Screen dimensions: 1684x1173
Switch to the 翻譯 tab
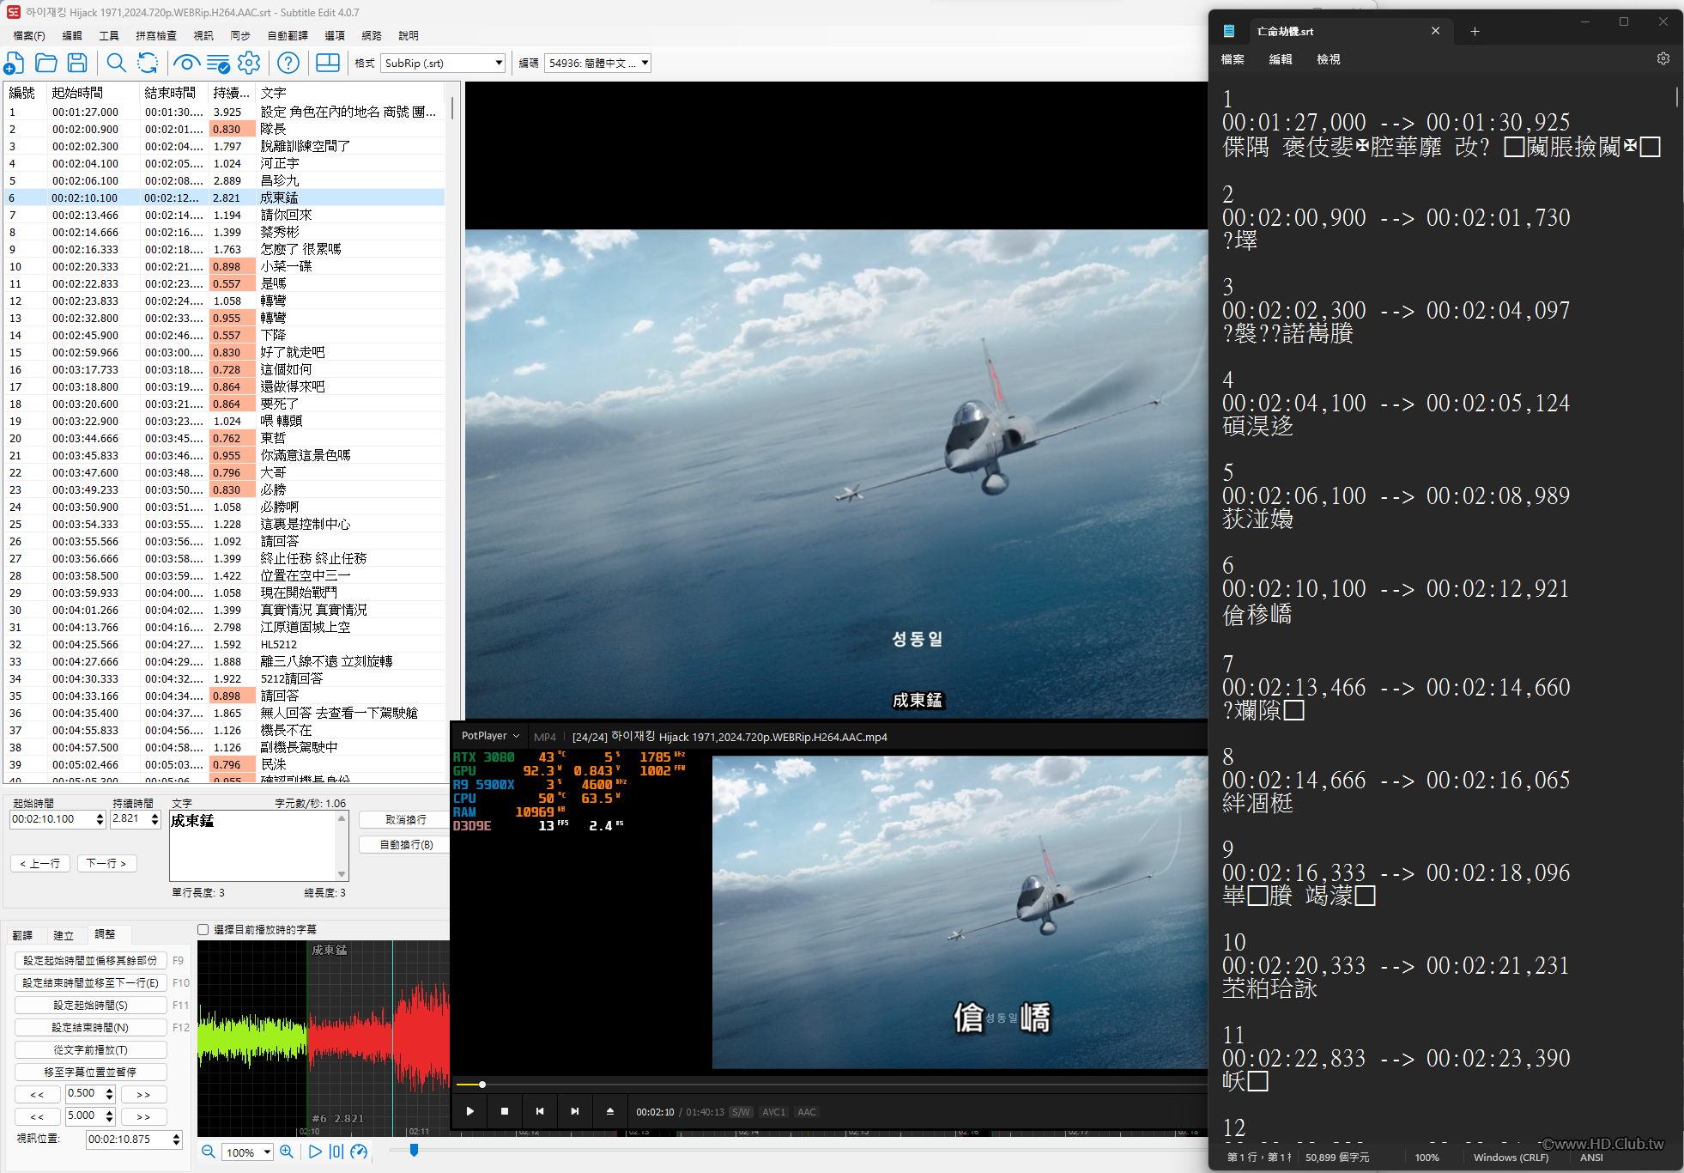point(22,935)
